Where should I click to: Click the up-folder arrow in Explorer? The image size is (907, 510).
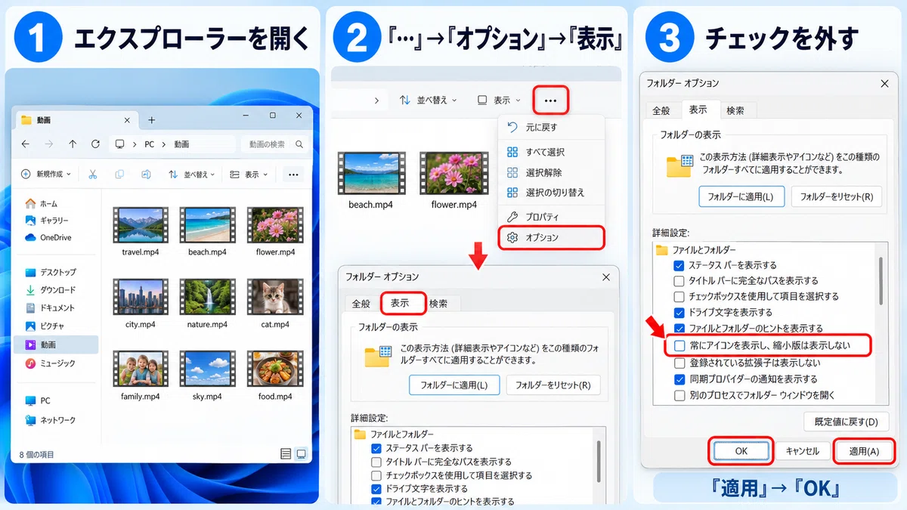[73, 144]
